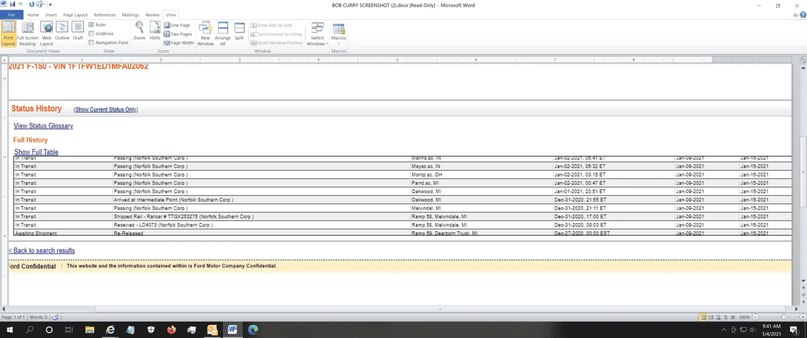
Task: Select Two Pages zoom option
Action: point(178,34)
